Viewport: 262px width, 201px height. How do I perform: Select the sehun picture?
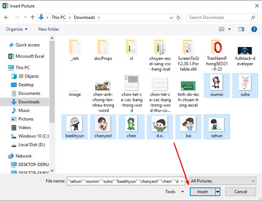tap(217, 127)
